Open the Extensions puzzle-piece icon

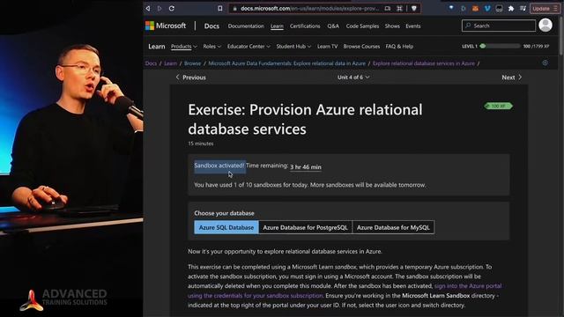[x=511, y=8]
